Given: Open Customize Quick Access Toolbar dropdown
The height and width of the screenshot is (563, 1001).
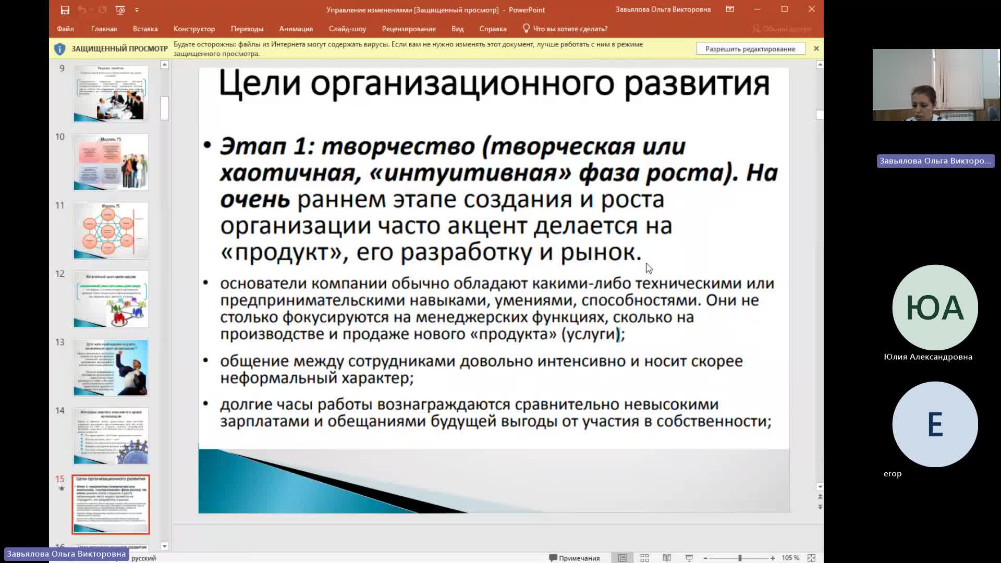Looking at the screenshot, I should (x=137, y=10).
